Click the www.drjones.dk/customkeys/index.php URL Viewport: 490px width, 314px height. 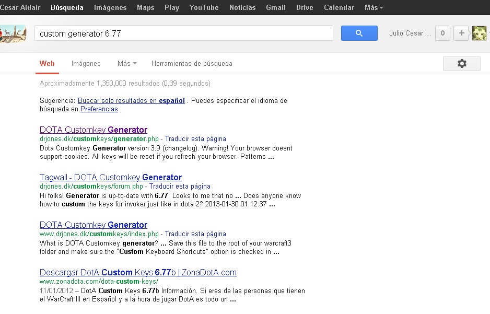pos(99,234)
